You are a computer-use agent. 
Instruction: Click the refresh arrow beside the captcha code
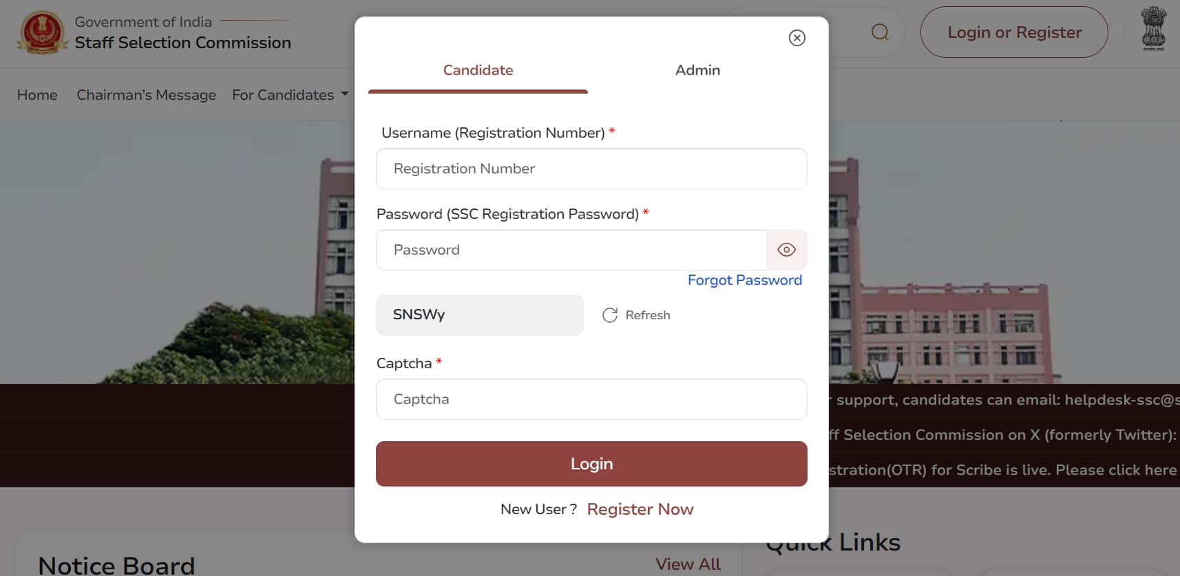610,314
